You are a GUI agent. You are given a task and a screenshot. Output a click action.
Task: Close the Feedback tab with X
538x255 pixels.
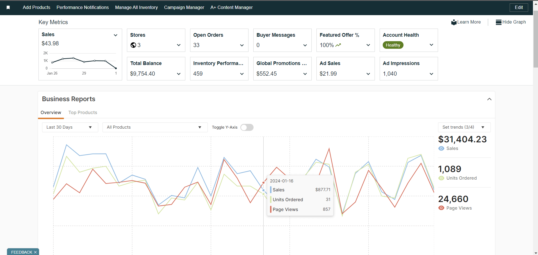[x=35, y=252]
